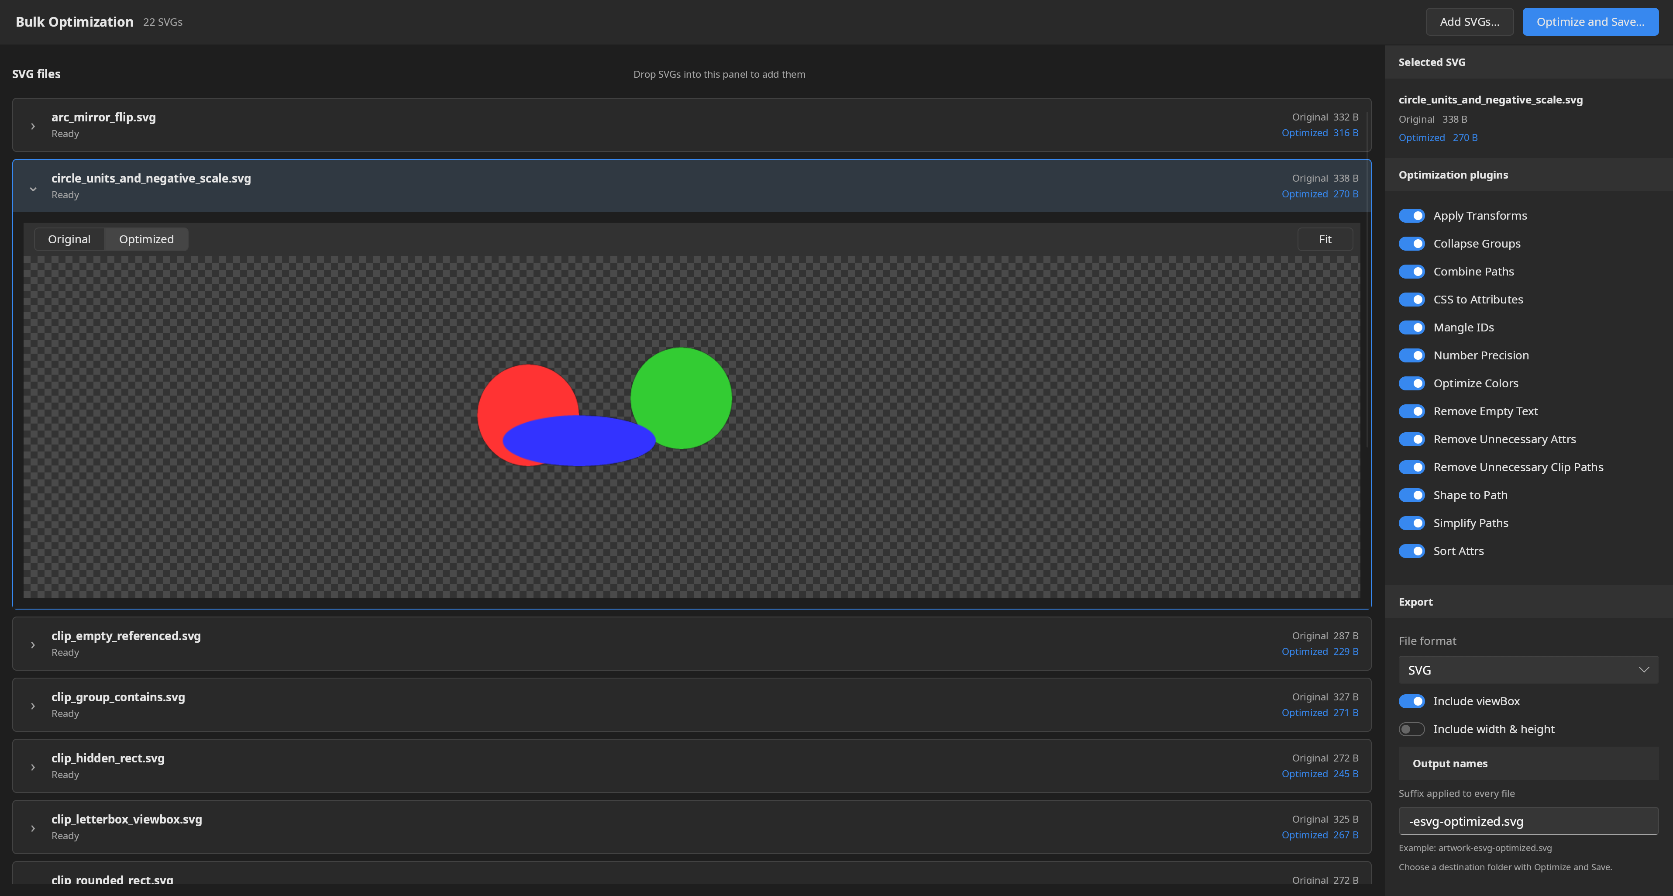
Task: Turn off the Sort Attrs plugin
Action: 1411,551
